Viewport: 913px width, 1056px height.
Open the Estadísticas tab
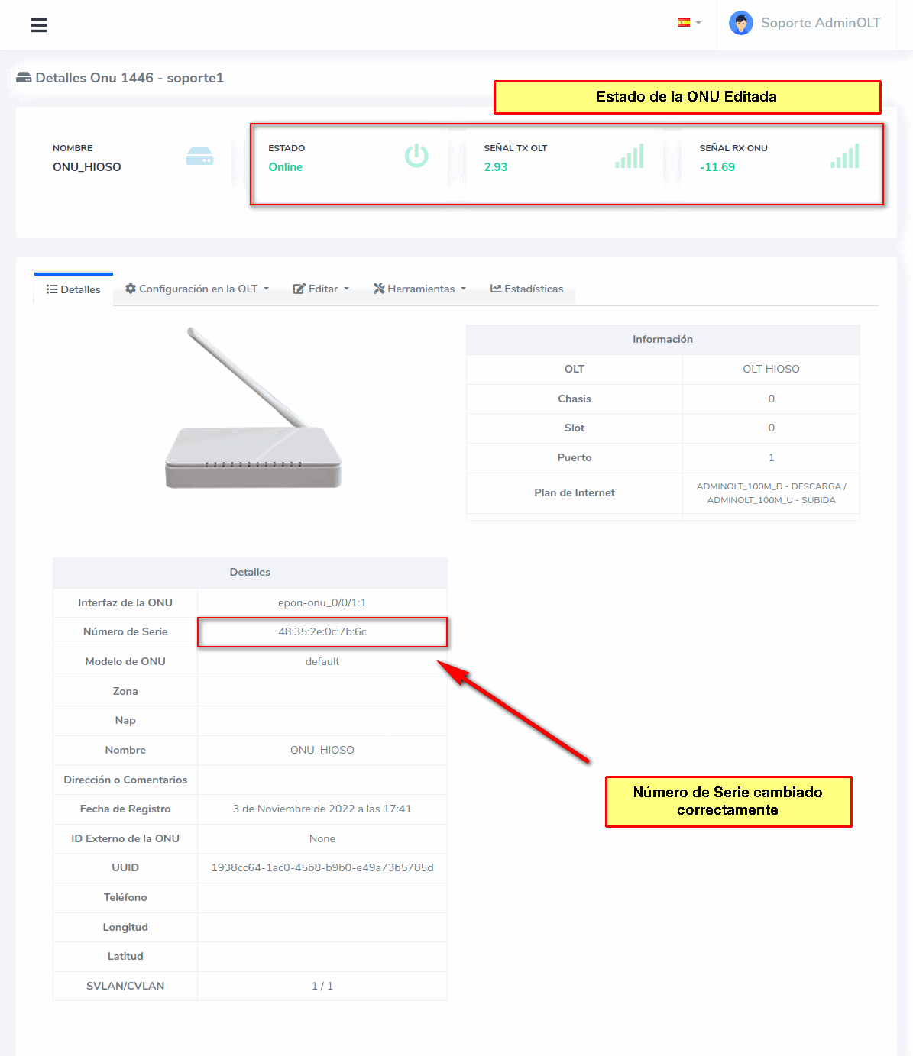(526, 289)
